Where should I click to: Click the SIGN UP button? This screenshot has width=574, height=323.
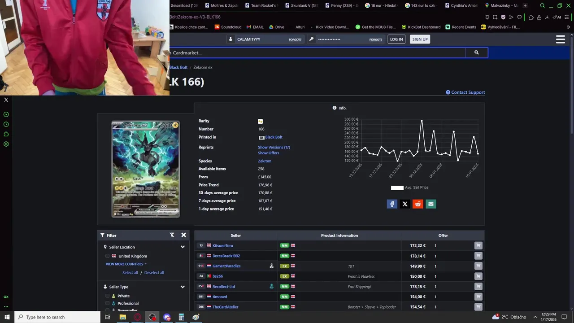(420, 39)
